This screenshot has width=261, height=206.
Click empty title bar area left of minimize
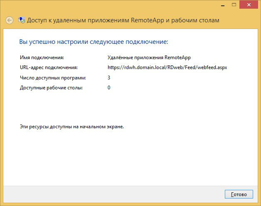[x=125, y=5]
